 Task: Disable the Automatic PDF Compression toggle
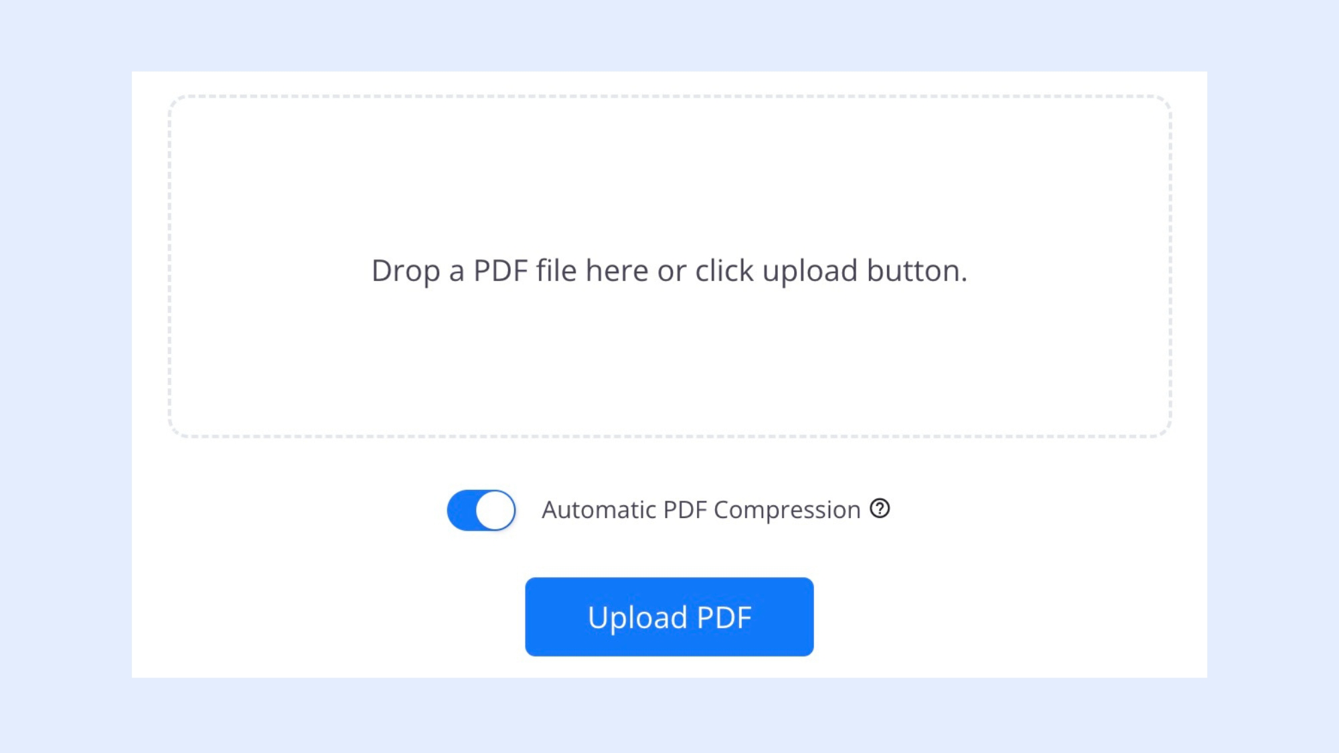[481, 510]
